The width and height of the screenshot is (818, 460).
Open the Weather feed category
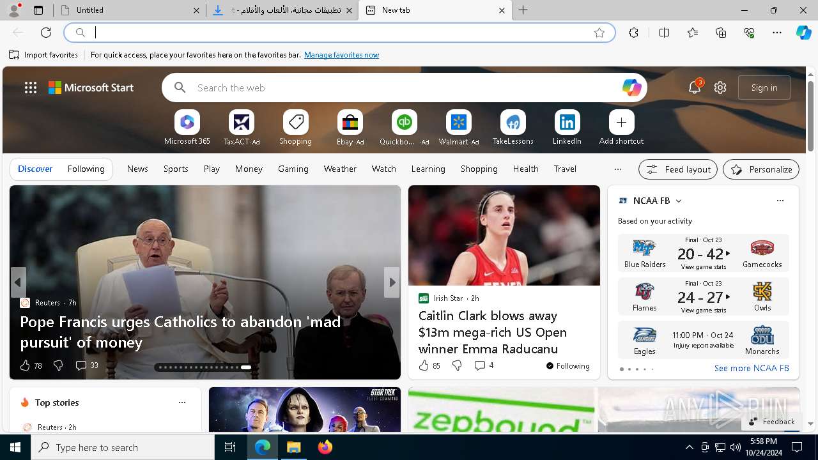[340, 169]
